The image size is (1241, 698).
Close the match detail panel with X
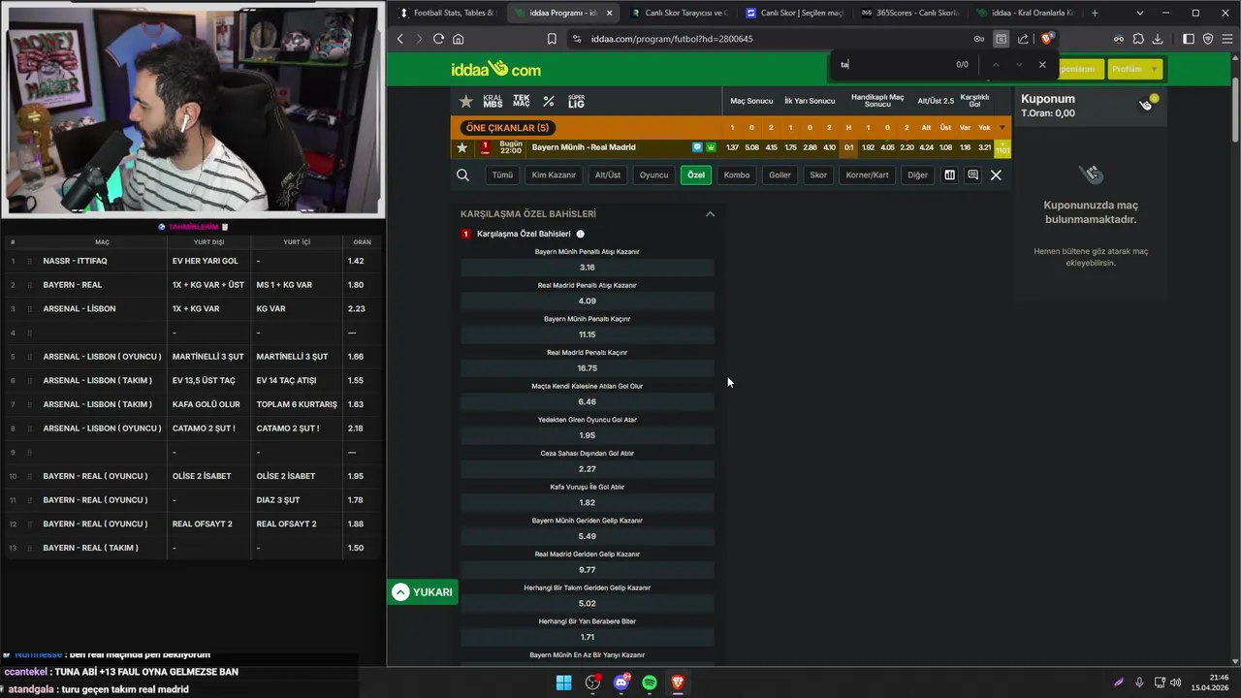996,175
